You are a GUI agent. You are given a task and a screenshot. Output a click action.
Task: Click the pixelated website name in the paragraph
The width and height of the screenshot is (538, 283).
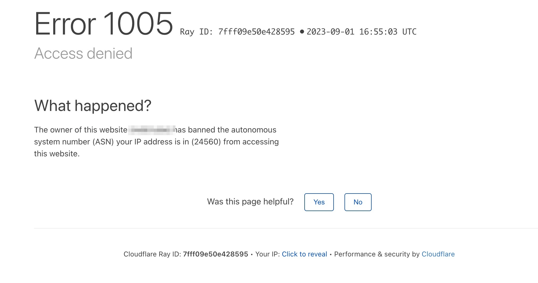151,130
